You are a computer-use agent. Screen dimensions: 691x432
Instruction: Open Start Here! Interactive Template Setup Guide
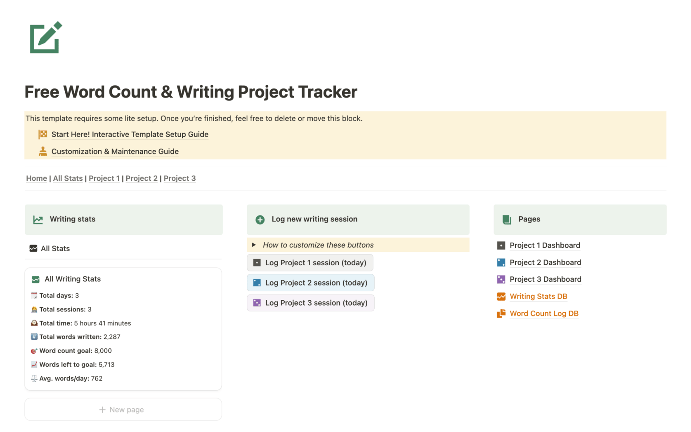pyautogui.click(x=130, y=134)
